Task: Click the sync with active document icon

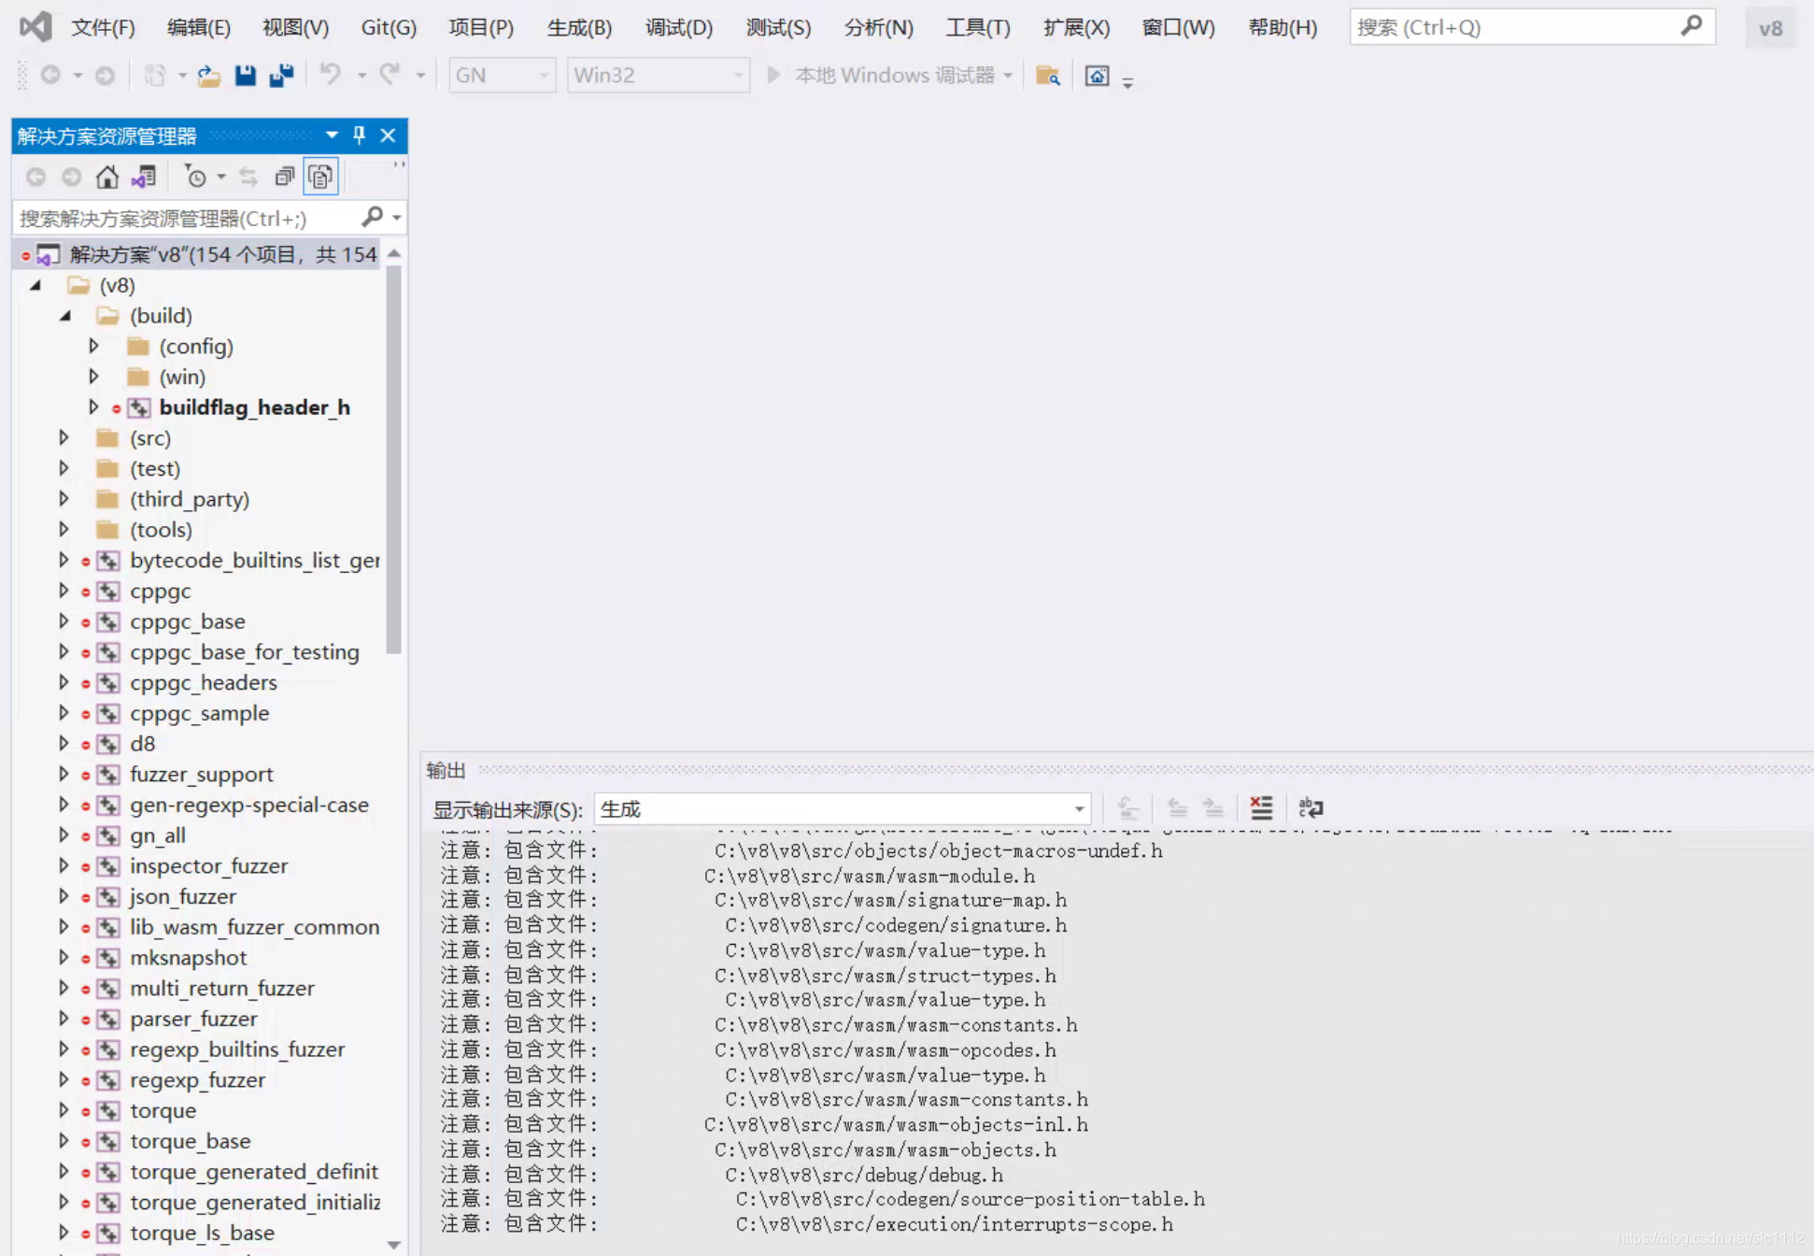Action: coord(248,177)
